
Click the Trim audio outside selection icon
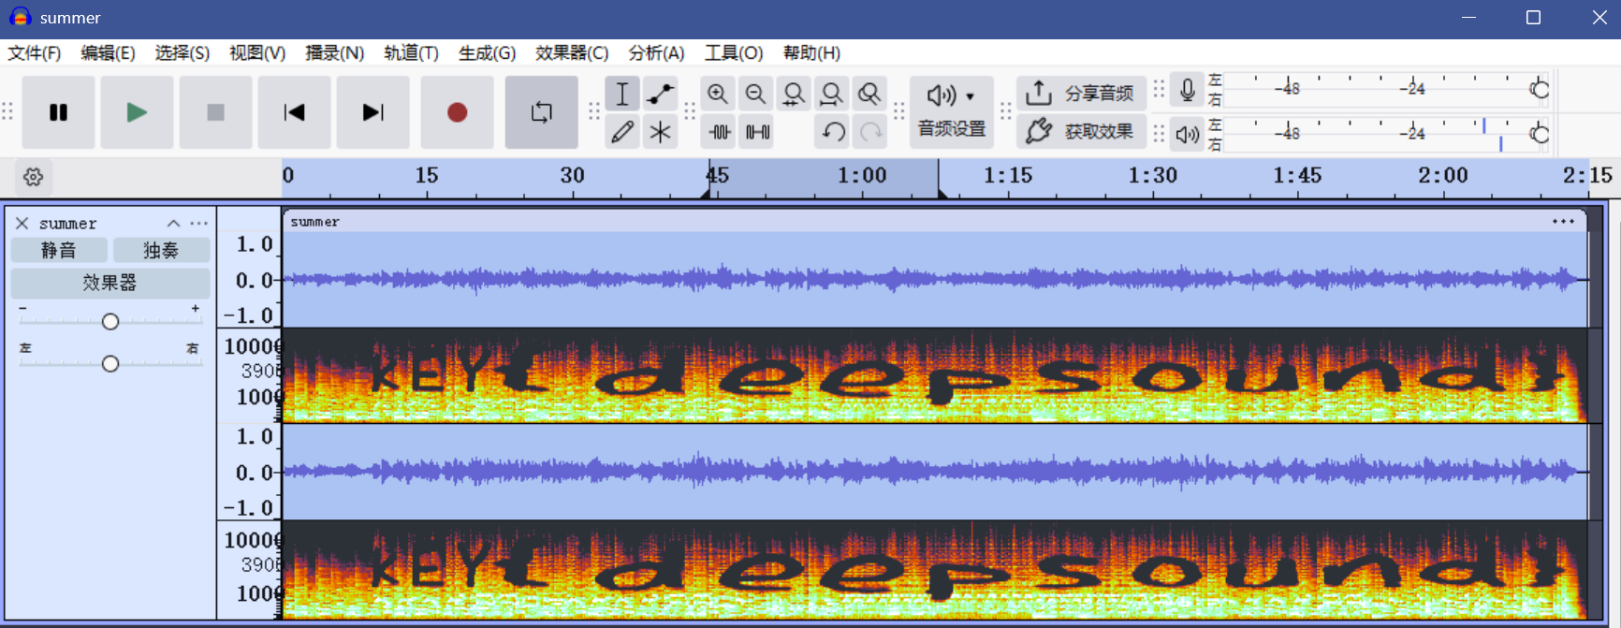tap(719, 132)
